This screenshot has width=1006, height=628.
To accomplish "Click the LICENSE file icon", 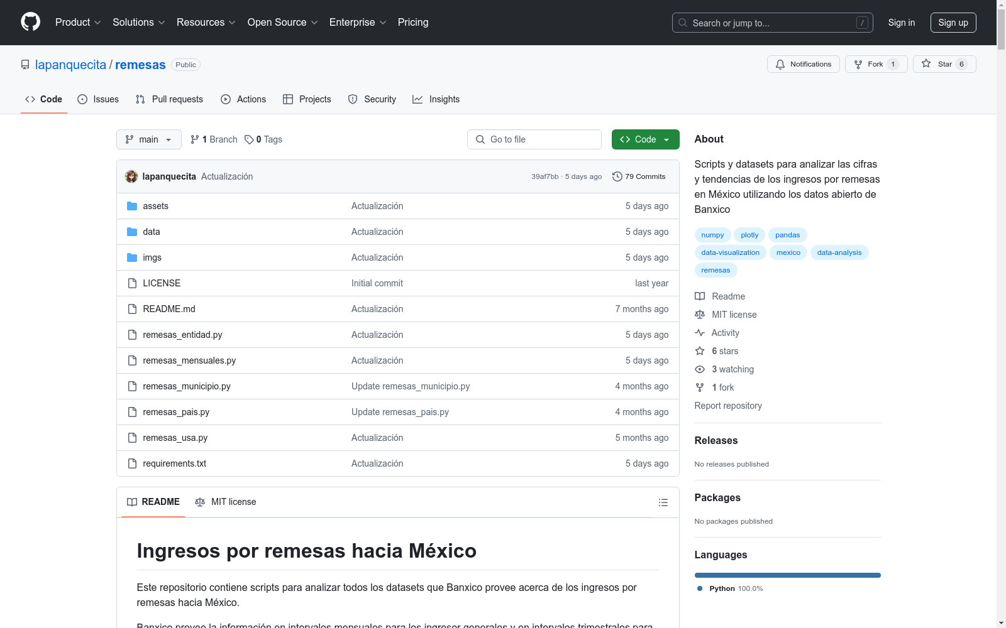I will pos(132,283).
